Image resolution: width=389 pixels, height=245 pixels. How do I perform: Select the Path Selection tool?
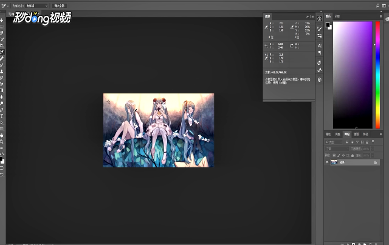[2, 122]
